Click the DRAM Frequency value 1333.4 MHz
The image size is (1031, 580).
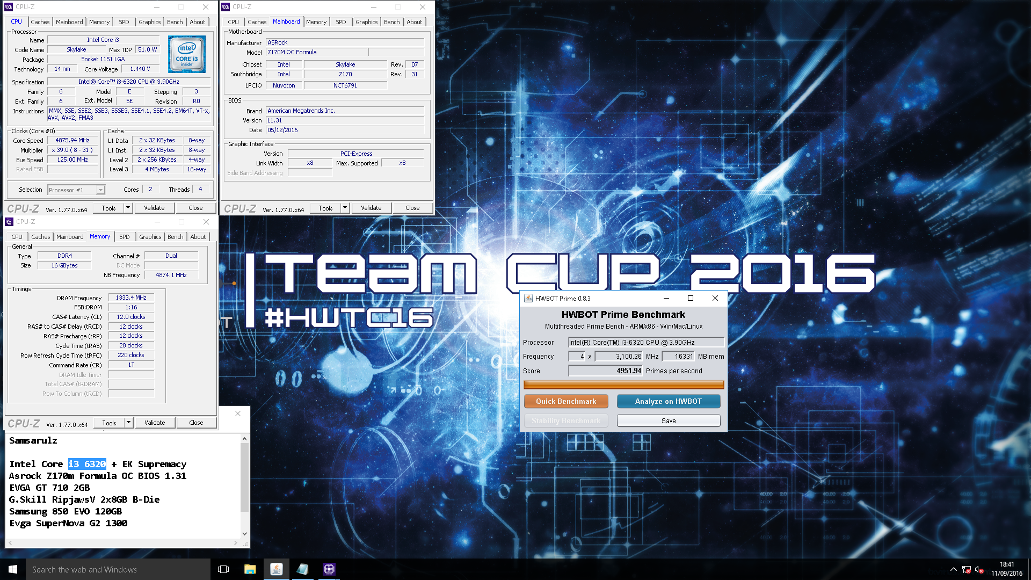click(131, 298)
